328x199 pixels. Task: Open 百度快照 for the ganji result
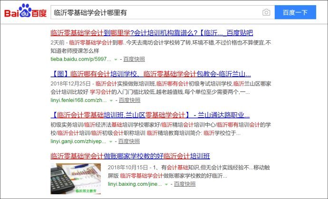pos(129,141)
